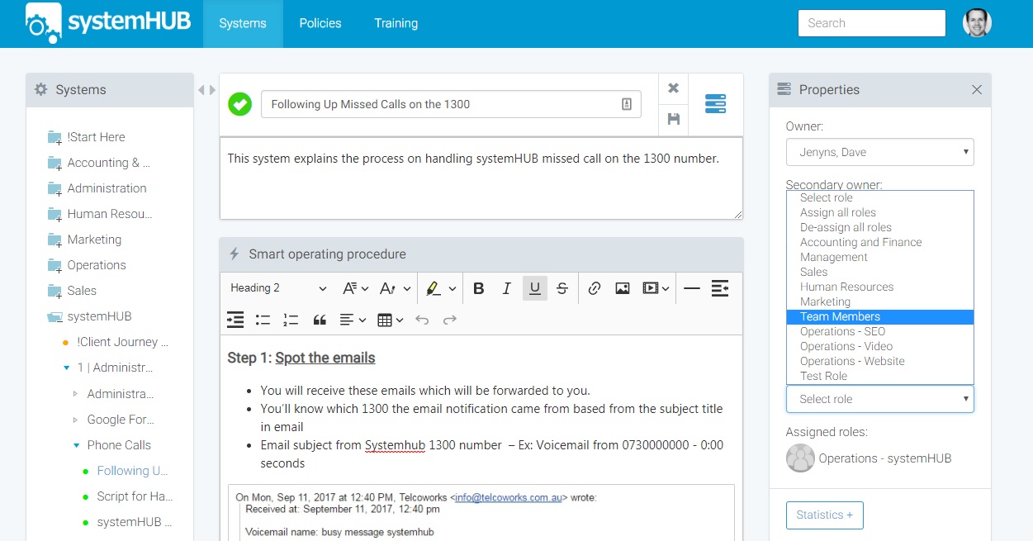The height and width of the screenshot is (541, 1033).
Task: Select Test Role option
Action: click(880, 376)
